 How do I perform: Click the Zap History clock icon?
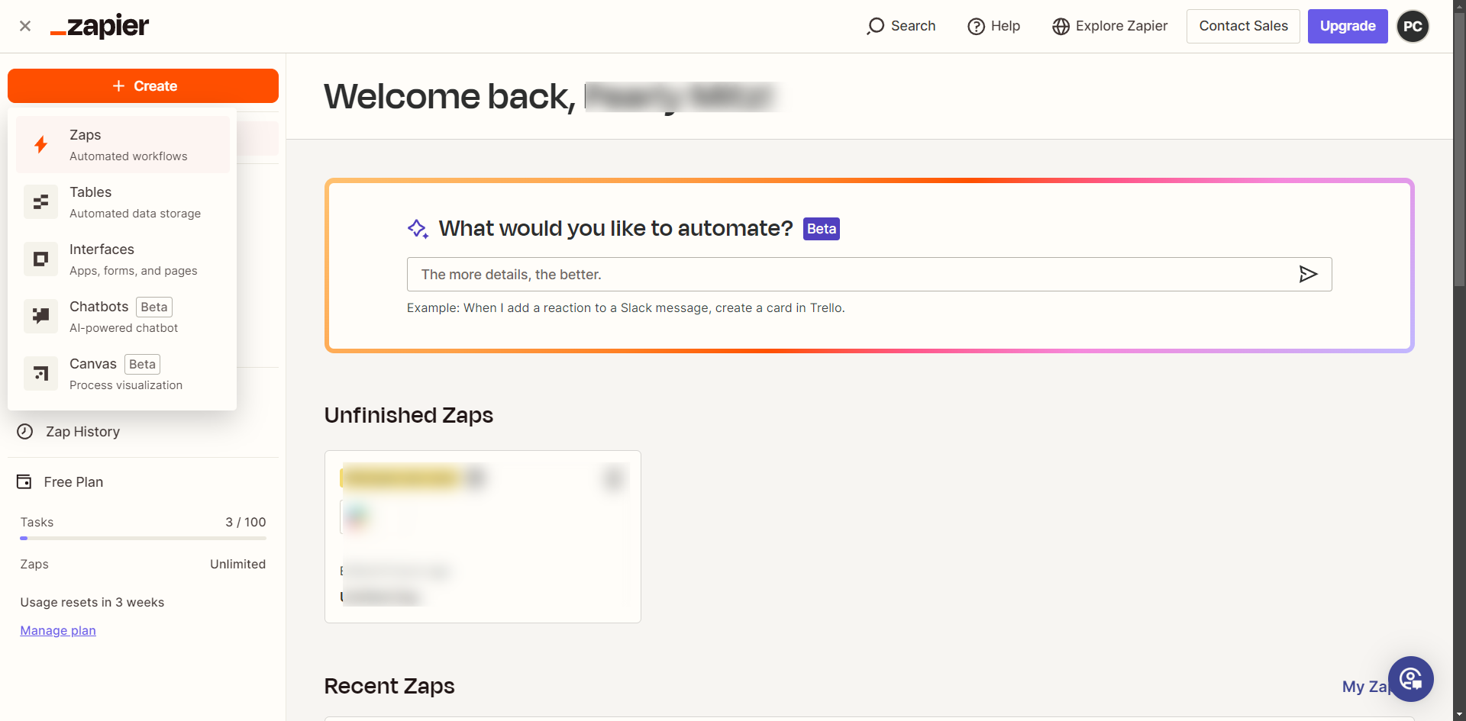[25, 432]
